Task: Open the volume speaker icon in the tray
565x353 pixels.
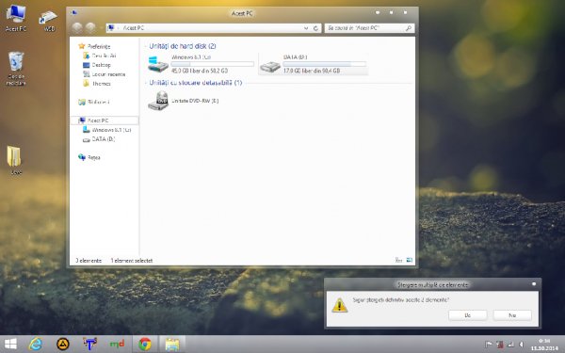Action: 521,345
